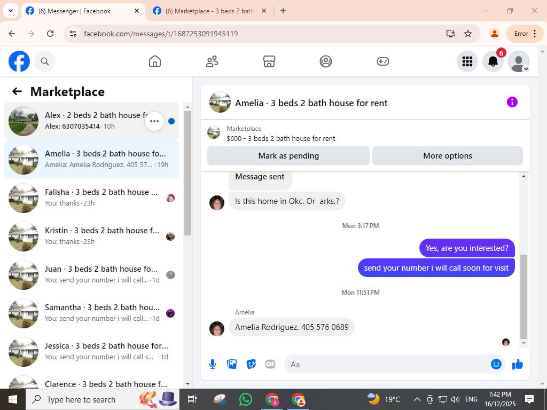Choose a sticker icon

coord(251,364)
